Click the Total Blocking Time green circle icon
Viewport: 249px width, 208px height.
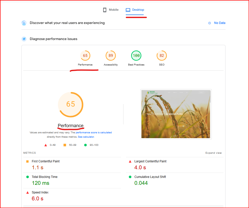[x=28, y=177]
